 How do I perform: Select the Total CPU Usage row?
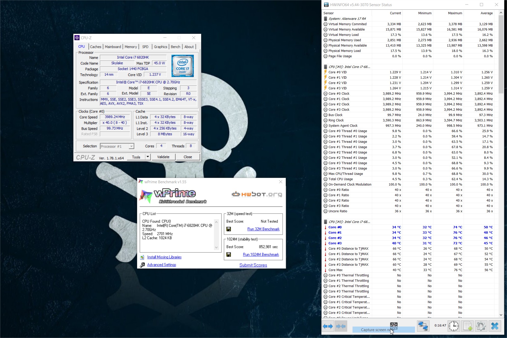[x=409, y=179]
